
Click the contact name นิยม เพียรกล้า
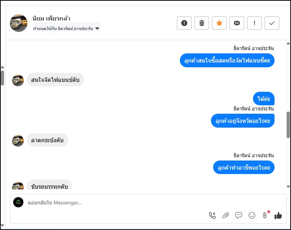click(51, 18)
